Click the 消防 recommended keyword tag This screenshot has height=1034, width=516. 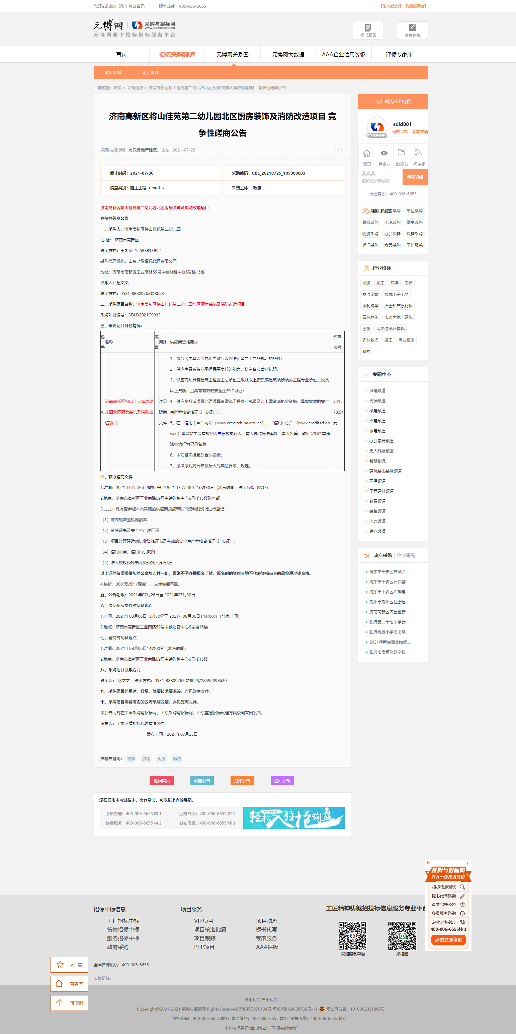tap(177, 758)
